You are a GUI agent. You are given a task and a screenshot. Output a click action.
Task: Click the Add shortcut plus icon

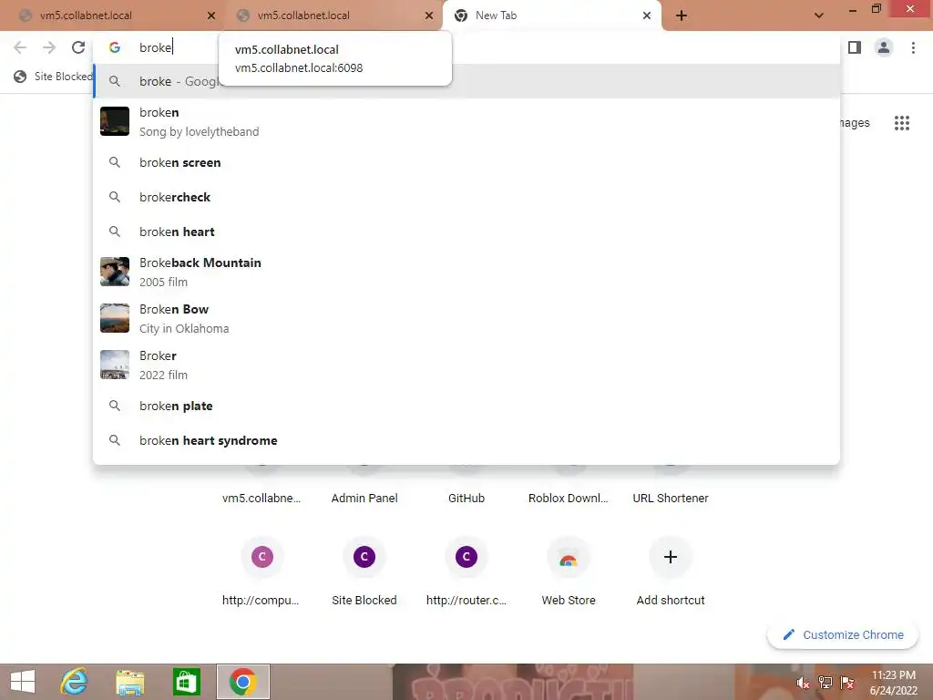pos(671,557)
